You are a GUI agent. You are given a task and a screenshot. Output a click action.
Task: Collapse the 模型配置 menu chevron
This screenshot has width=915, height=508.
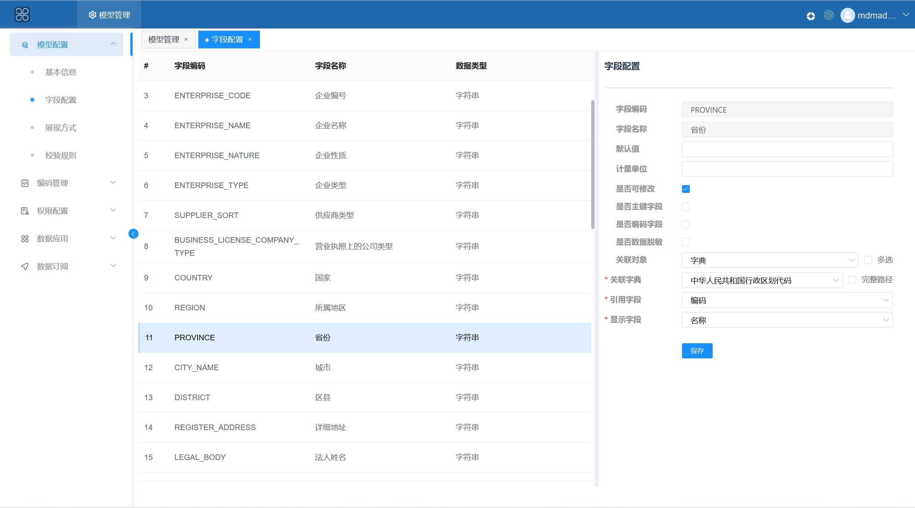[113, 44]
